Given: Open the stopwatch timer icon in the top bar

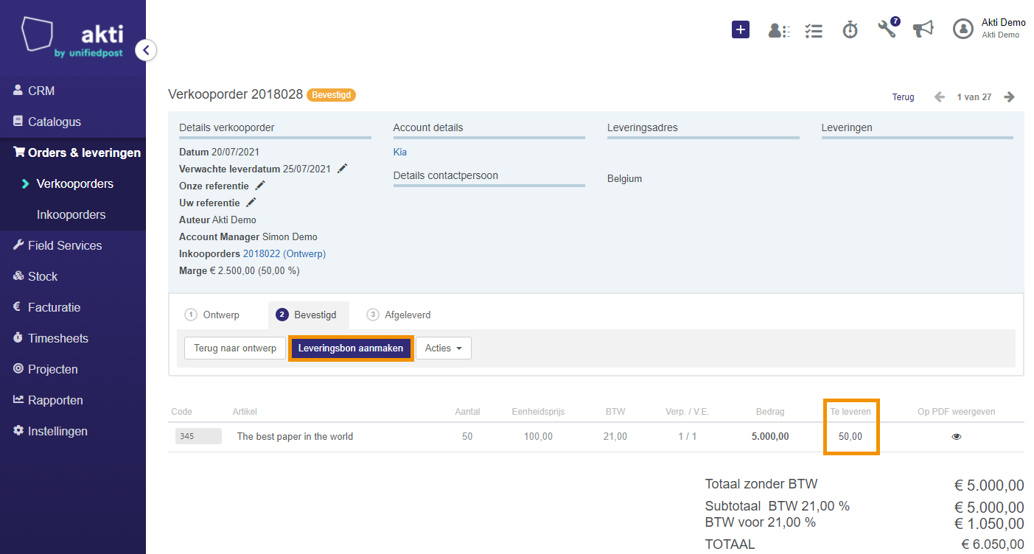Looking at the screenshot, I should click(850, 29).
